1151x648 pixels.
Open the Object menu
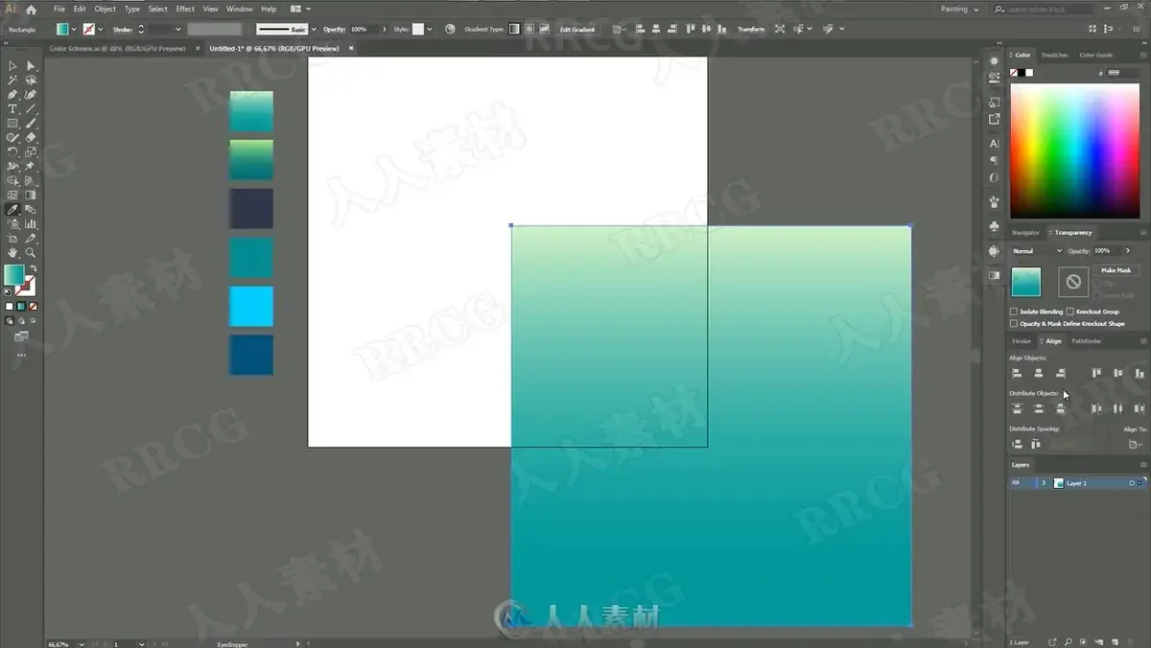[106, 9]
